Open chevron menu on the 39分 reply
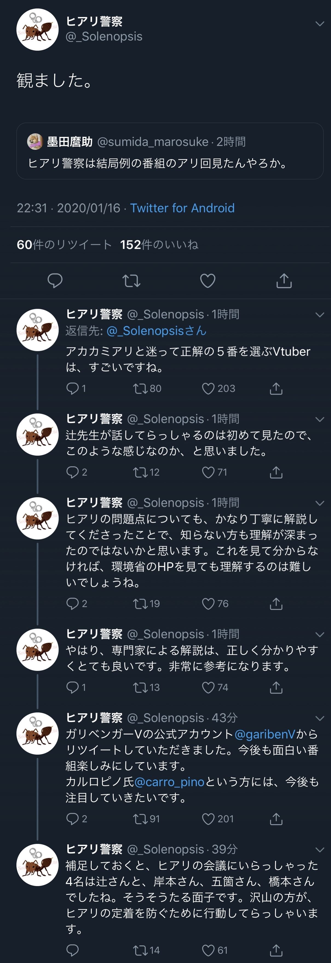The width and height of the screenshot is (331, 963). [320, 849]
